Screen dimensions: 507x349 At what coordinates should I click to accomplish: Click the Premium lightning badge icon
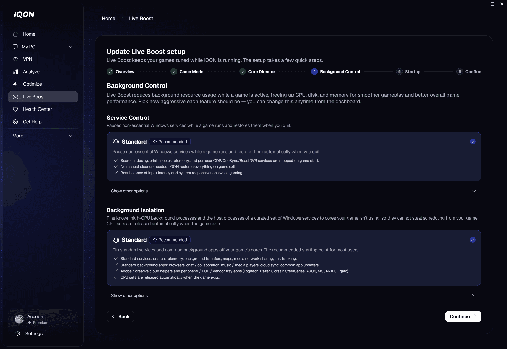click(30, 323)
